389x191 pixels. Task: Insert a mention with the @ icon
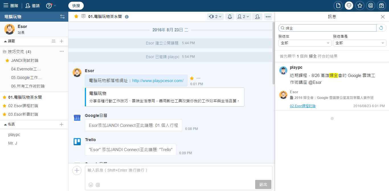point(98,185)
